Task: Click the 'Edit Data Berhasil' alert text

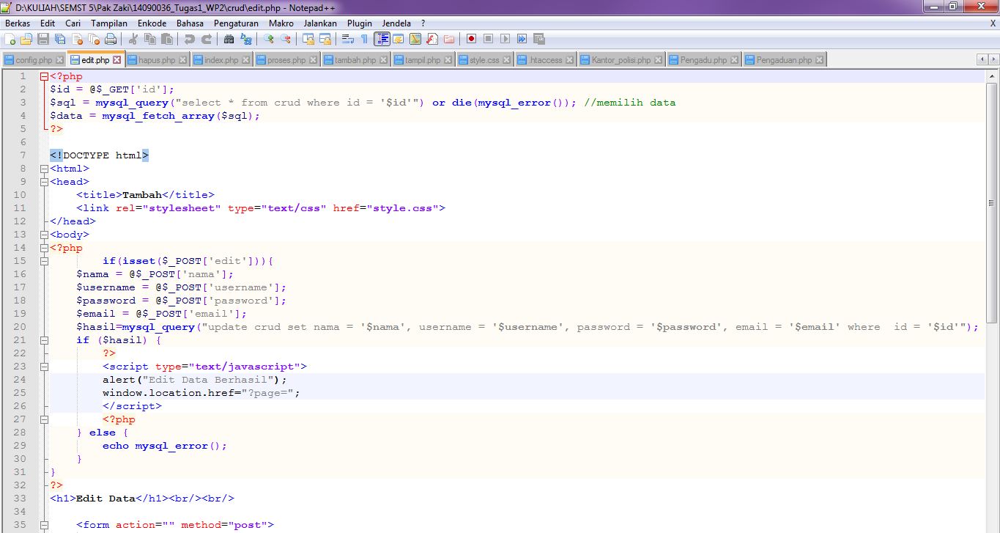Action: pos(211,380)
